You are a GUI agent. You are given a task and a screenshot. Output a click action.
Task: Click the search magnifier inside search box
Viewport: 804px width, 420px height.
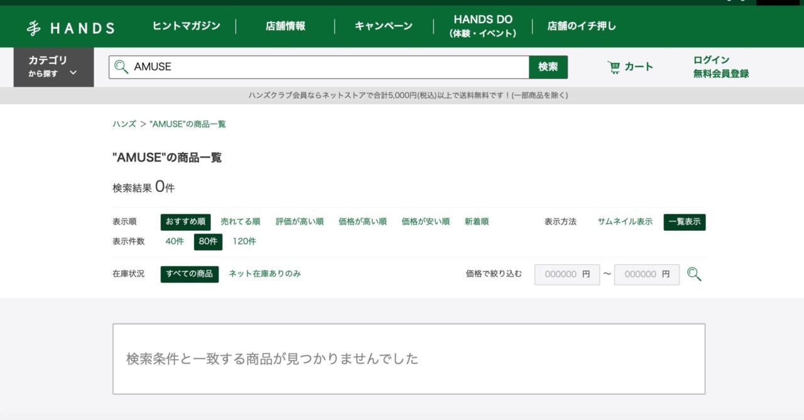122,67
